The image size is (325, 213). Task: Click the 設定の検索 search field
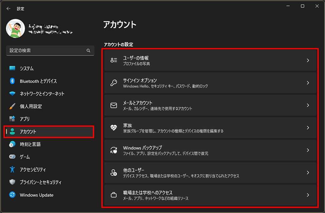(50, 50)
